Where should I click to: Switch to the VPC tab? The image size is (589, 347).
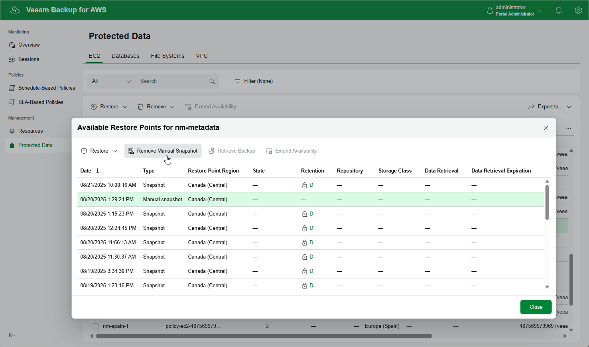tap(202, 56)
